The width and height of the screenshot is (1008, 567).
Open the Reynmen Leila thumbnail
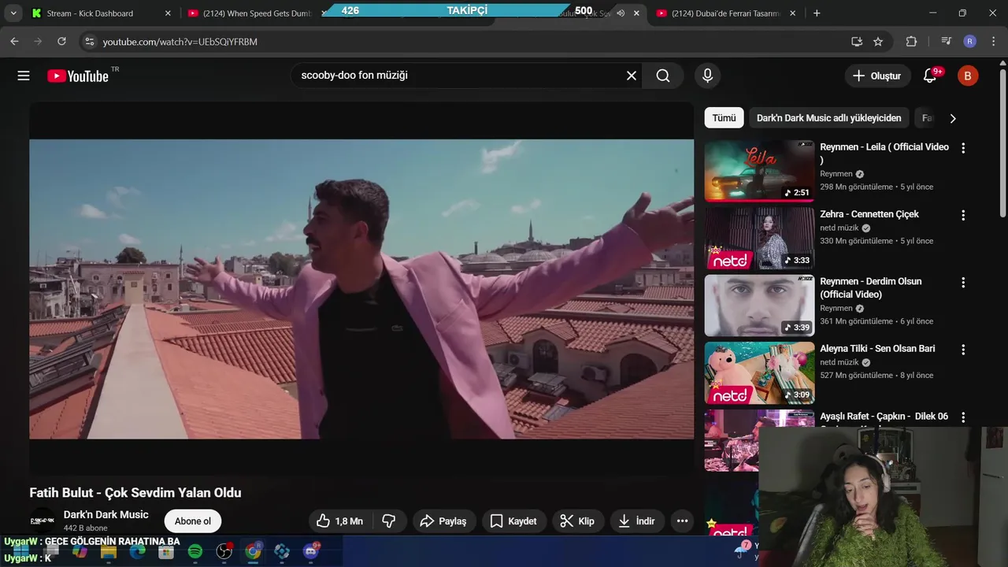[x=759, y=171]
